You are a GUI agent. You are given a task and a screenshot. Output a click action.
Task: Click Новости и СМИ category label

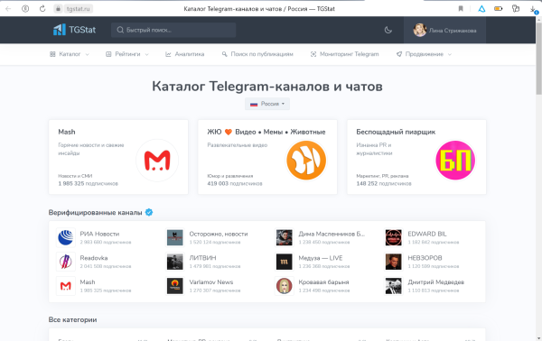(75, 176)
